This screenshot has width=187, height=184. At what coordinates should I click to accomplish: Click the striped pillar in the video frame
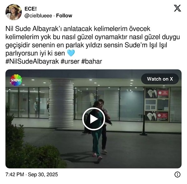61,104
